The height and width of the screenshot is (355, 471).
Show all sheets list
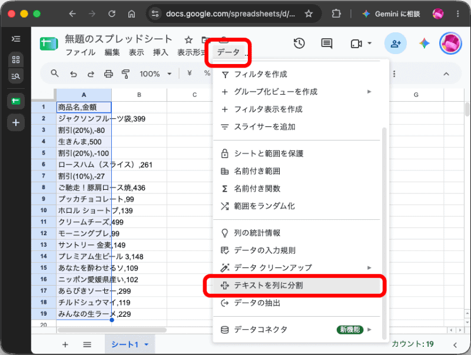pyautogui.click(x=87, y=344)
